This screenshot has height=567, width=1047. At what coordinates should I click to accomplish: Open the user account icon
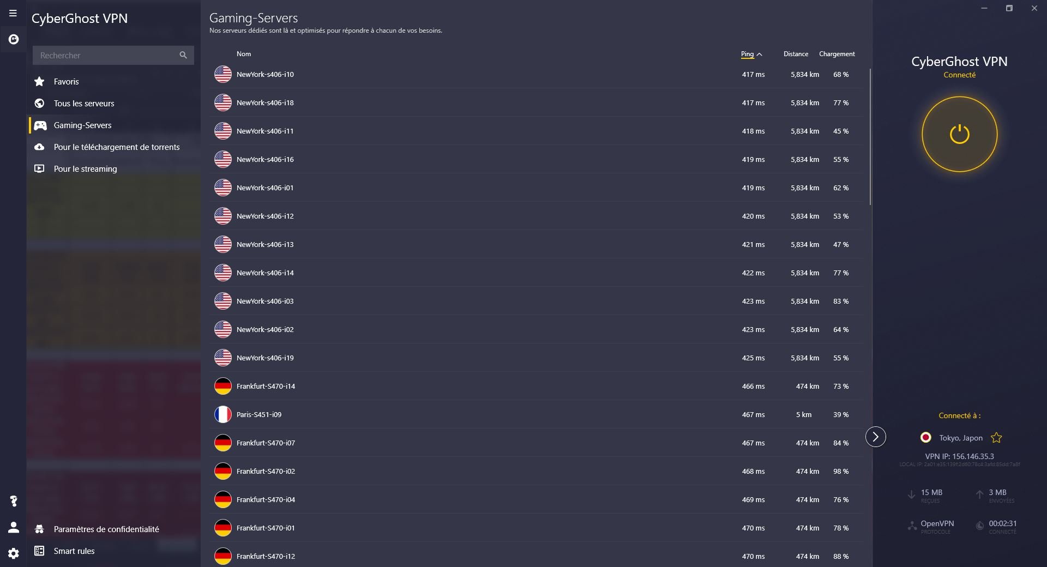click(x=14, y=527)
